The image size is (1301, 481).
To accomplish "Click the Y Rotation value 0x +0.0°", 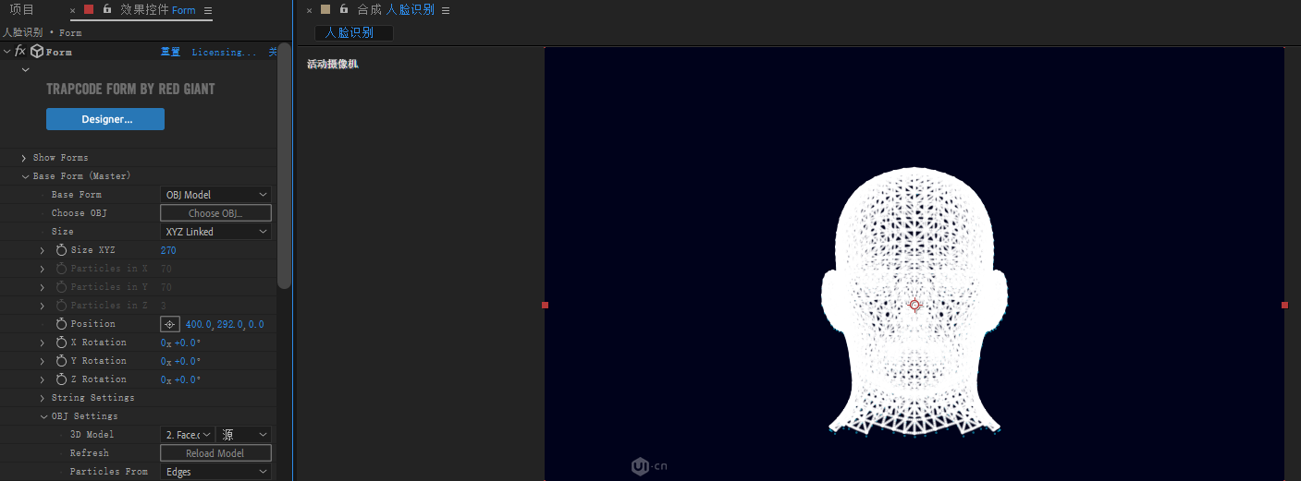I will 180,361.
